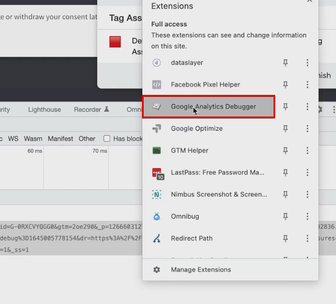The width and height of the screenshot is (336, 304).
Task: Click the Google Optimize icon
Action: [157, 129]
